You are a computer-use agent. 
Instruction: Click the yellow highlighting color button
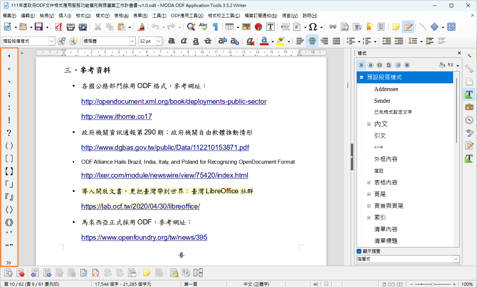280,41
